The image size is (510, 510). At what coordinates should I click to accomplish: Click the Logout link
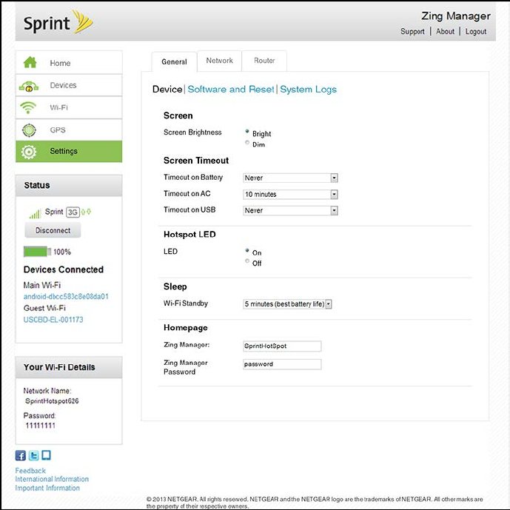pos(476,32)
